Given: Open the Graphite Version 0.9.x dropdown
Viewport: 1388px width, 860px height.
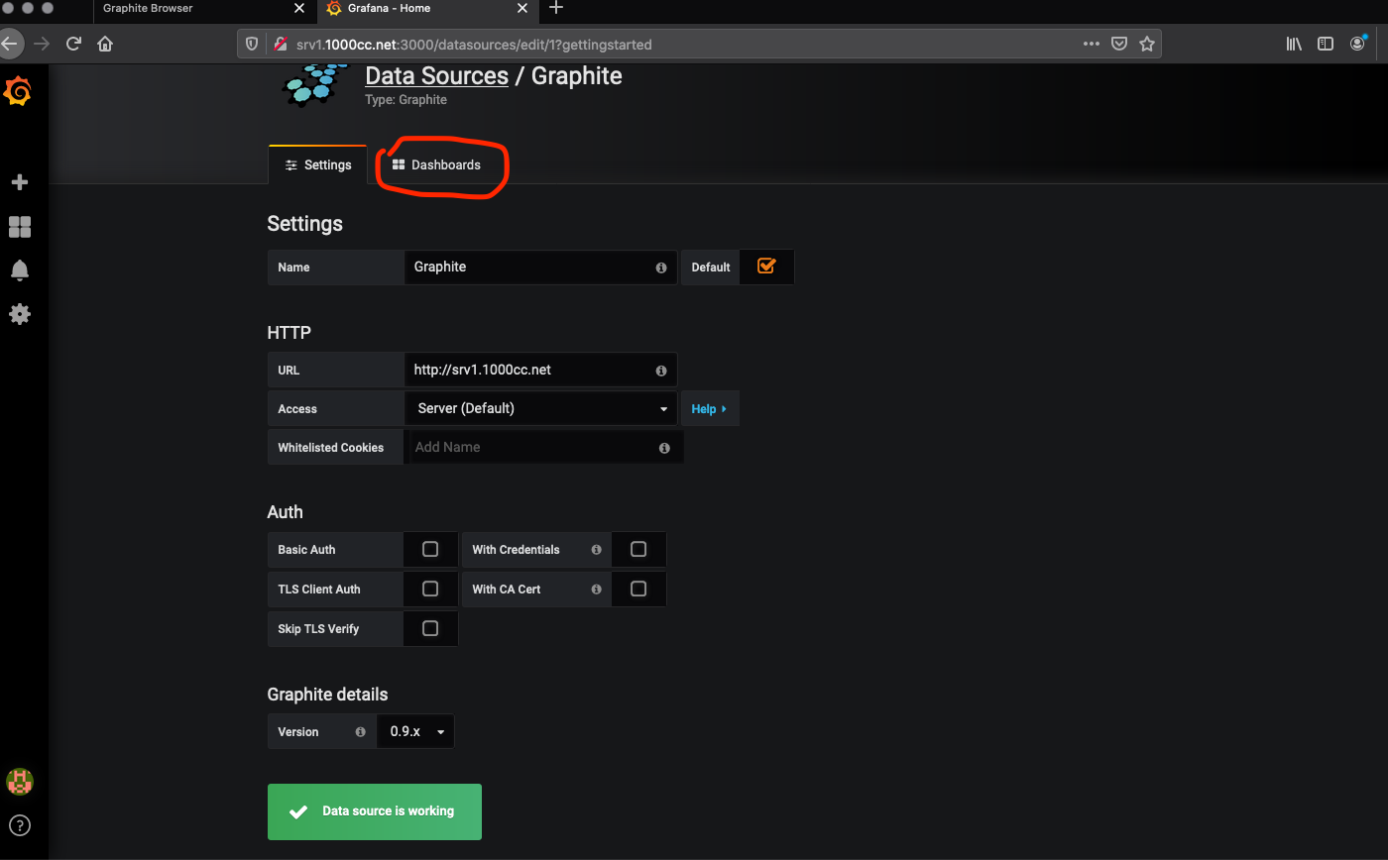Looking at the screenshot, I should 415,731.
